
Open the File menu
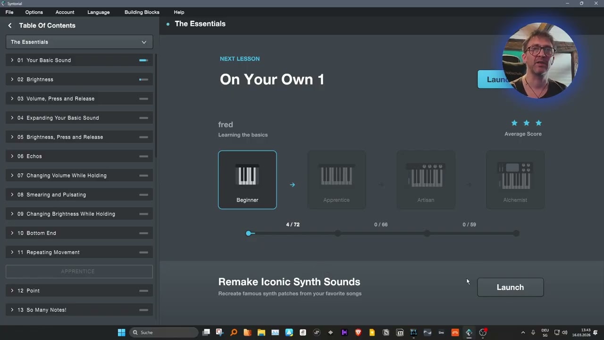tap(9, 12)
